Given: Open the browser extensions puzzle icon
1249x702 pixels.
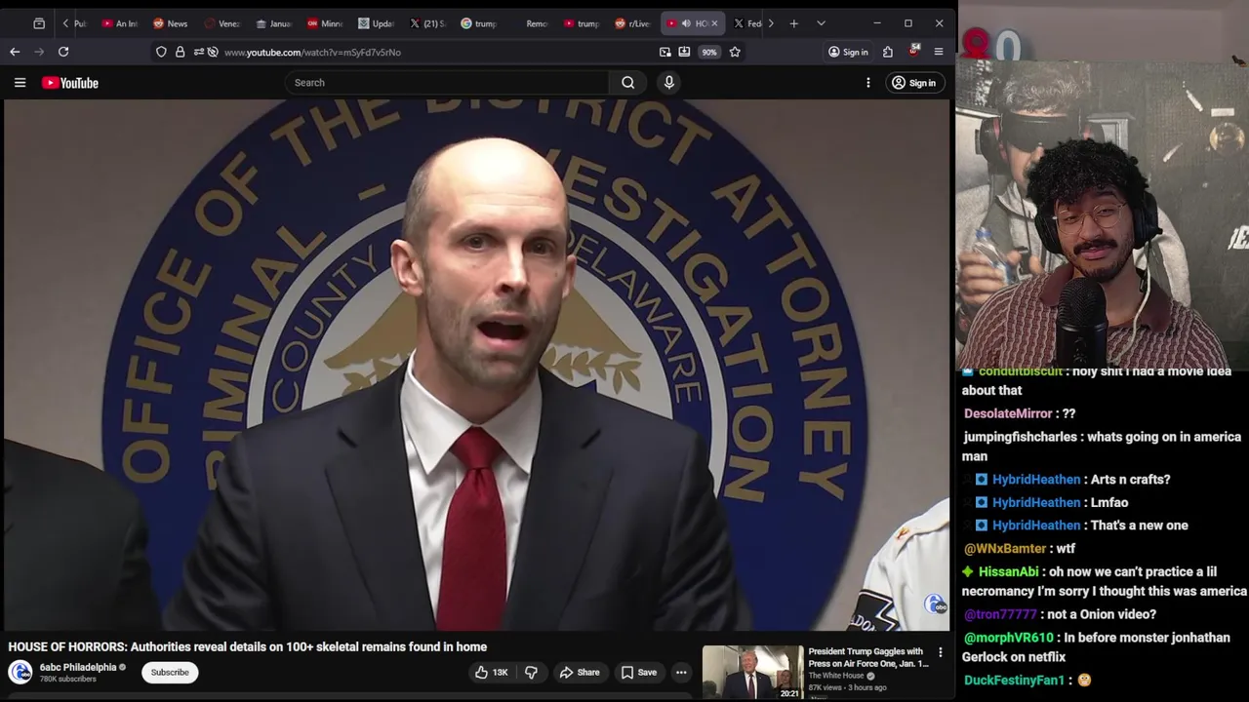Looking at the screenshot, I should (888, 52).
